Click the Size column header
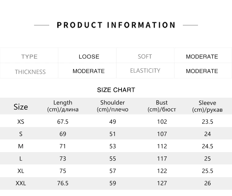The width and height of the screenshot is (232, 196). [21, 107]
